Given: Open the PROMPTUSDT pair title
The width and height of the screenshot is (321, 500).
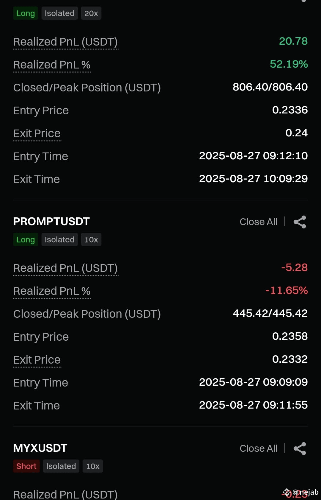Looking at the screenshot, I should pyautogui.click(x=51, y=221).
